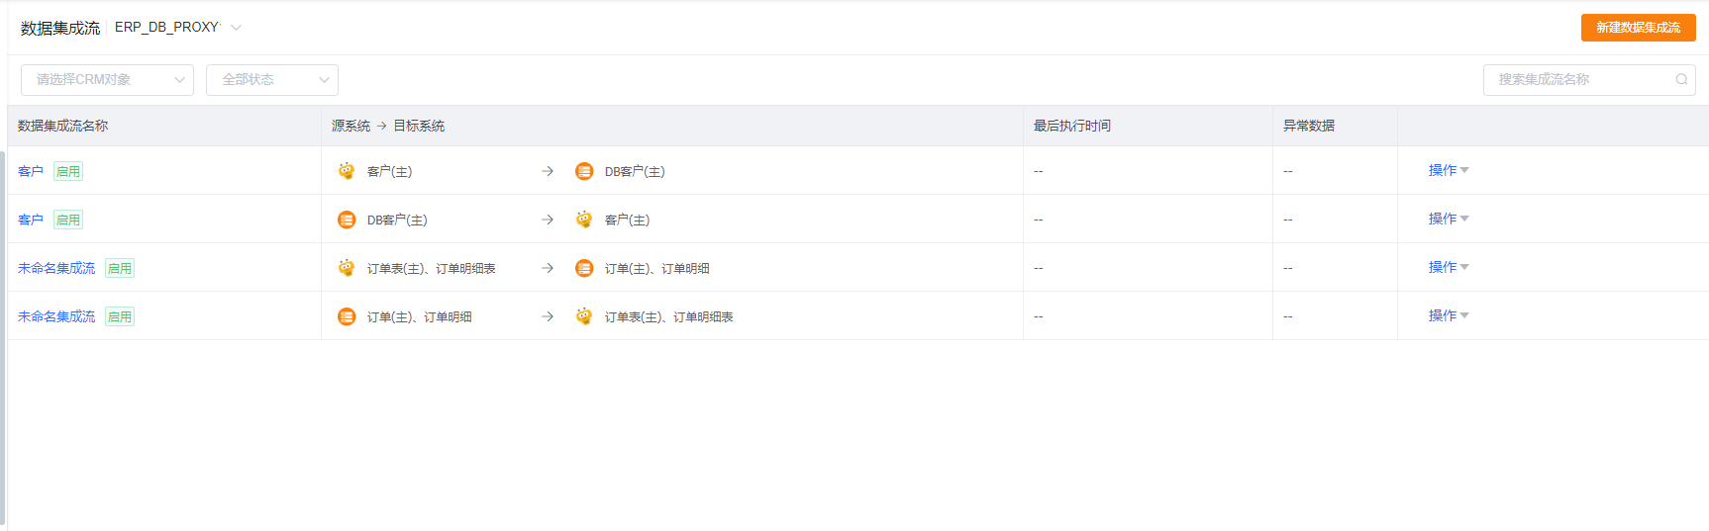
Task: Click the CRM icon beside 订单表(主)、订单明细表 source
Action: tap(347, 268)
